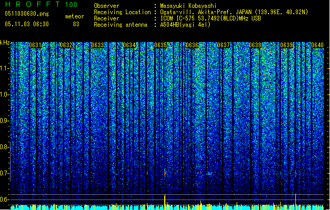
Task: Select the filename 0511030630.png
Action: point(27,14)
